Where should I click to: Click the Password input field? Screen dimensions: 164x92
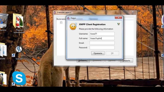[x=102, y=48]
